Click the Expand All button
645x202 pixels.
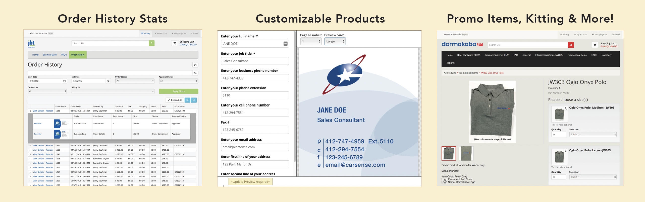pyautogui.click(x=175, y=100)
